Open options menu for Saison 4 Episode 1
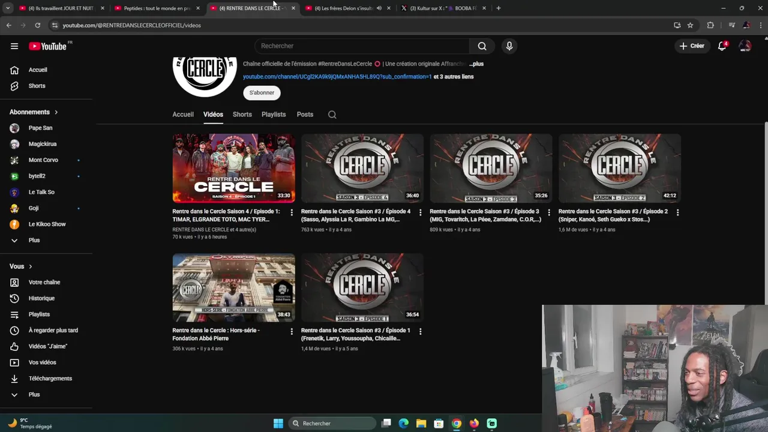 point(292,212)
